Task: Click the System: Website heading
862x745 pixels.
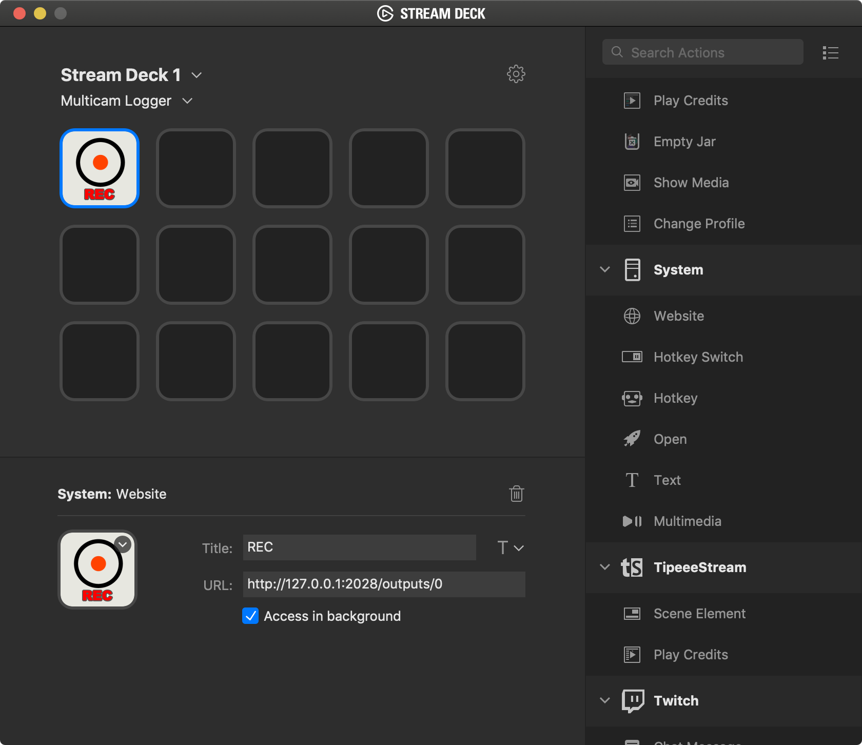Action: coord(112,494)
